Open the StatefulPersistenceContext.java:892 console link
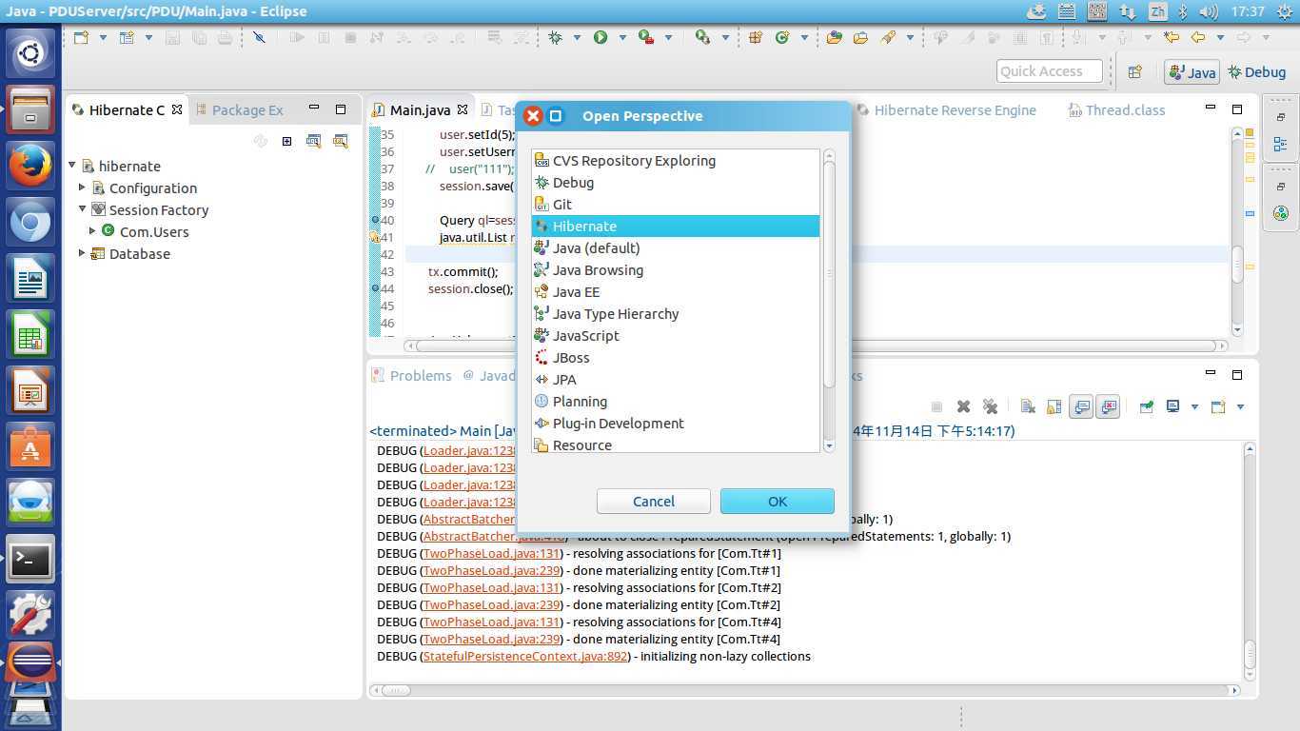Screen dimensions: 1300x731 coord(526,657)
